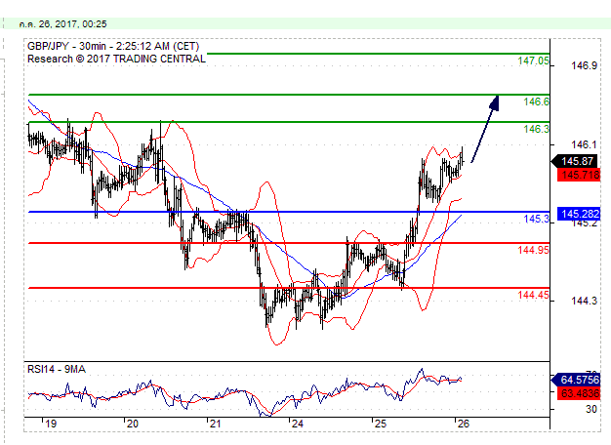
Task: Select the 145.3 pivot level label
Action: click(x=536, y=220)
